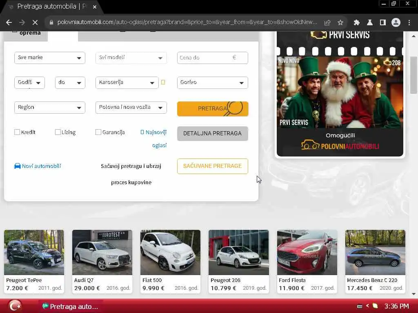Click the Novi automobili car icon

click(17, 166)
